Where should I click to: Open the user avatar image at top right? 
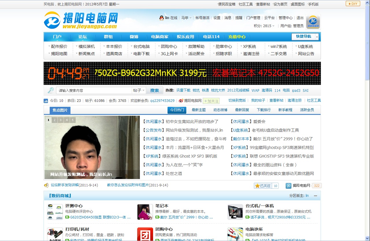[x=313, y=22]
